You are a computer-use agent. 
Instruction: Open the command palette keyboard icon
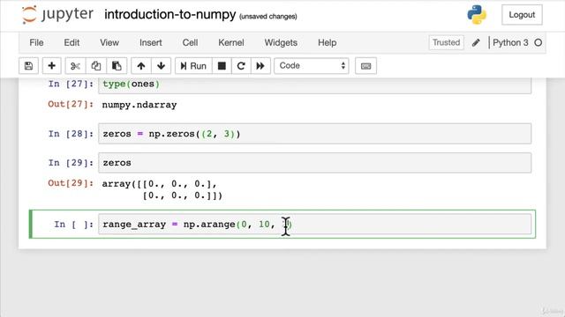pyautogui.click(x=365, y=66)
